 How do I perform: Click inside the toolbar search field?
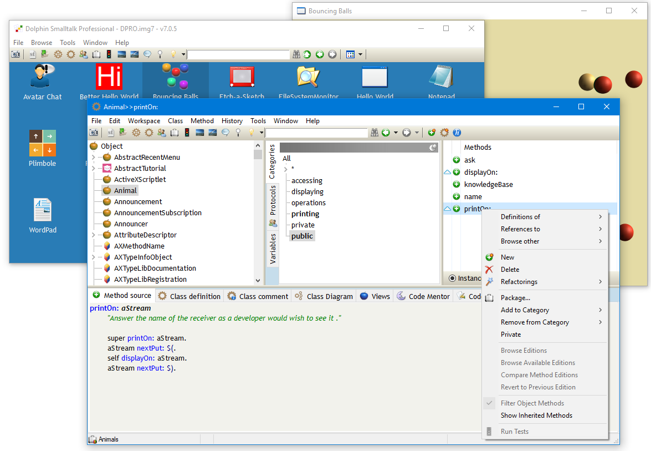point(316,132)
